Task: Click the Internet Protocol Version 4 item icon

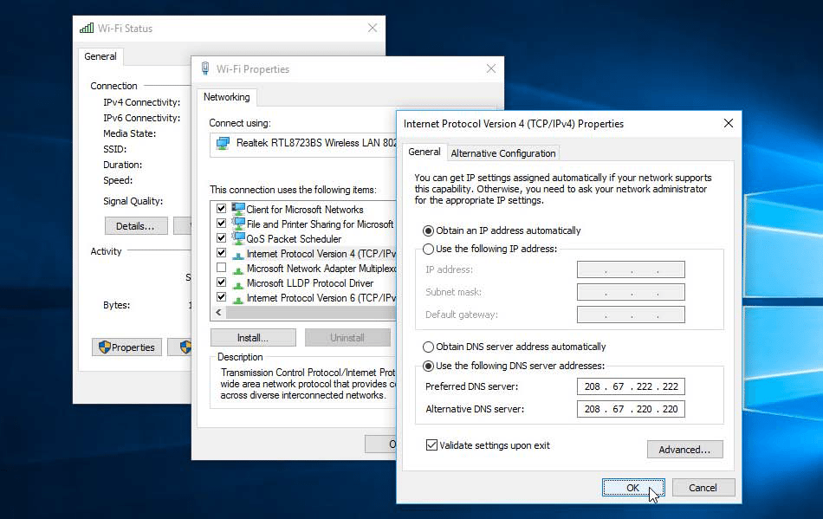Action: tap(238, 255)
